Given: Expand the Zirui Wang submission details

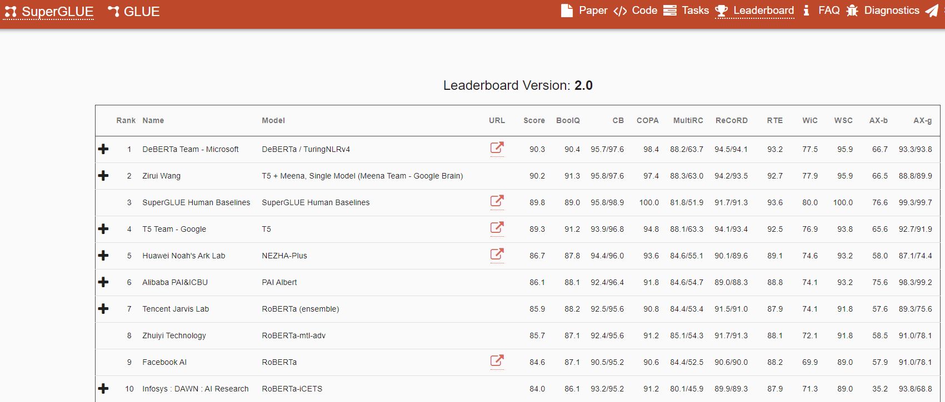Looking at the screenshot, I should (103, 176).
